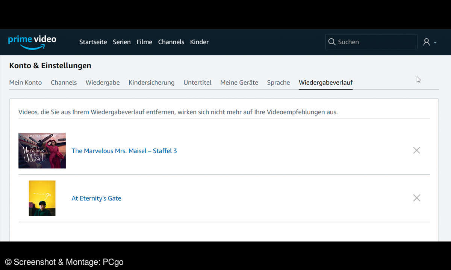This screenshot has height=270, width=451.
Task: Remove At Eternity's Gate from history
Action: coord(416,198)
